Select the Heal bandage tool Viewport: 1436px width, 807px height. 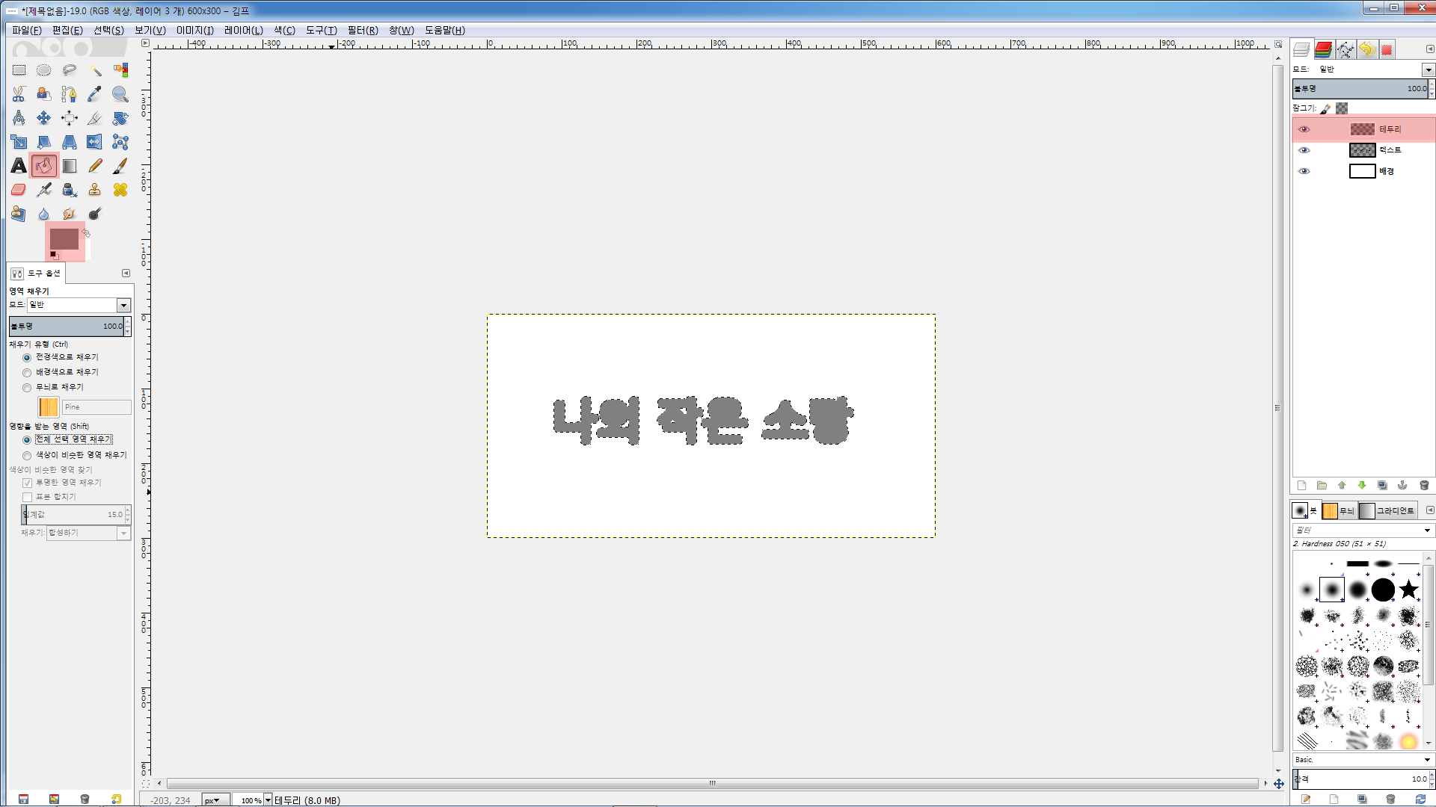click(x=120, y=190)
